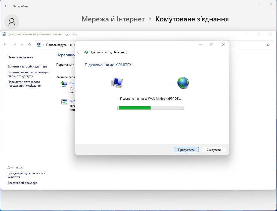Viewport: 277px width, 211px height.
Task: Click Комутоване з'єднання heading in Settings
Action: [x=192, y=19]
